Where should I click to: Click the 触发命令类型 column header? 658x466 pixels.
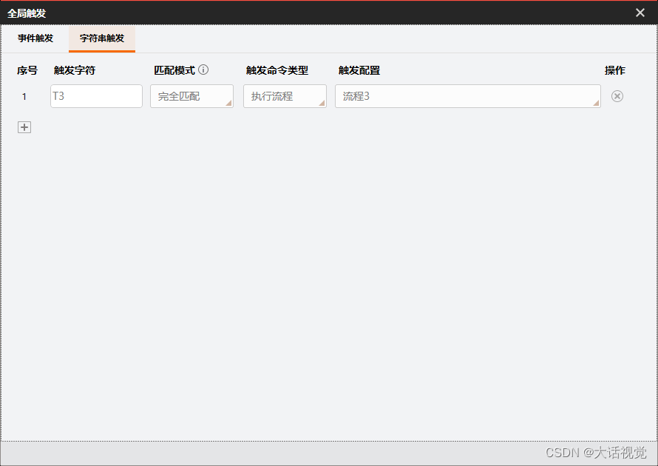pyautogui.click(x=277, y=70)
